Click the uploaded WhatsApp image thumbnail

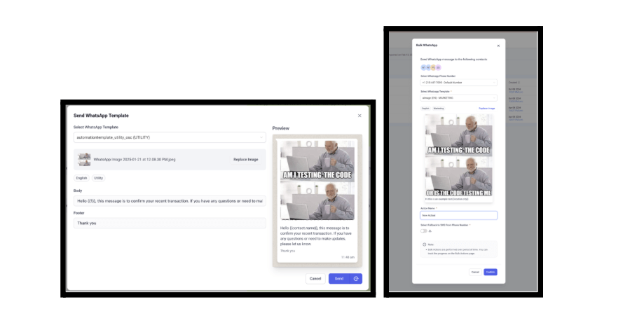click(85, 160)
